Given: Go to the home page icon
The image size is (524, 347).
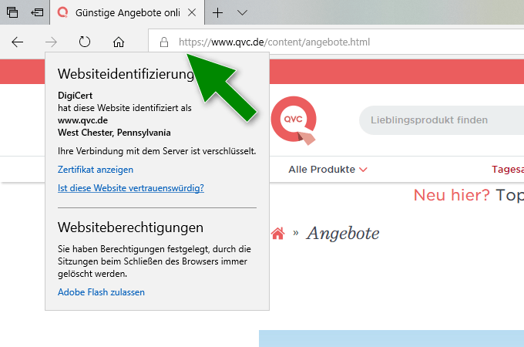Looking at the screenshot, I should (x=119, y=42).
